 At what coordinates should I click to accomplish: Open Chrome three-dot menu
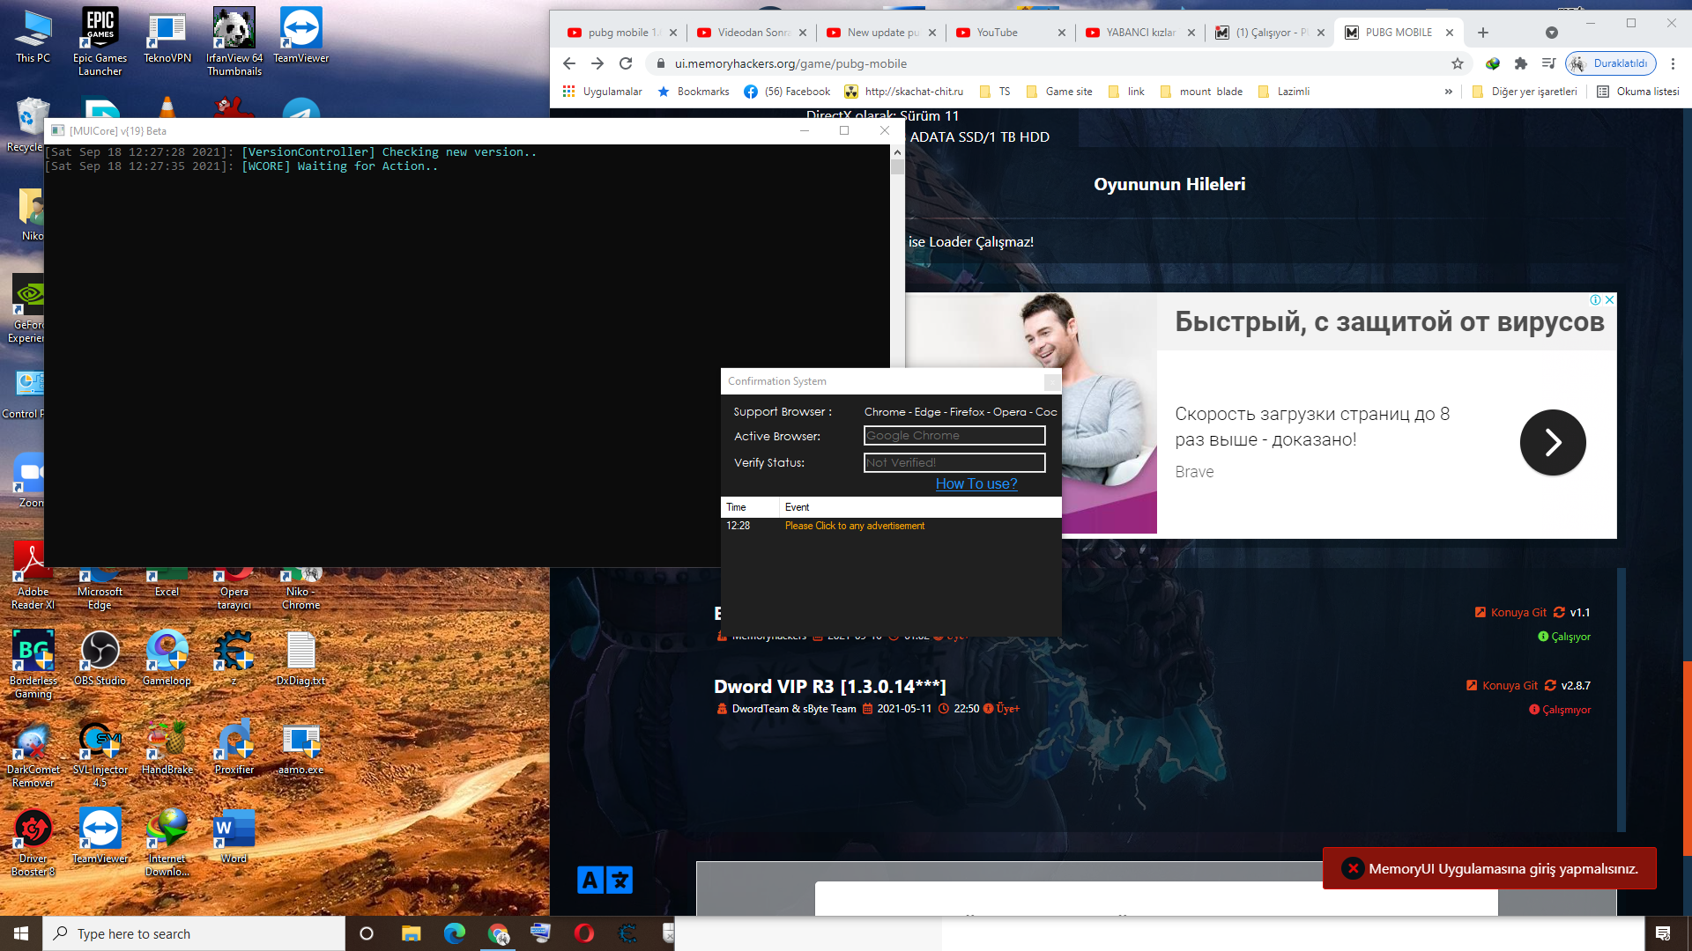tap(1673, 63)
